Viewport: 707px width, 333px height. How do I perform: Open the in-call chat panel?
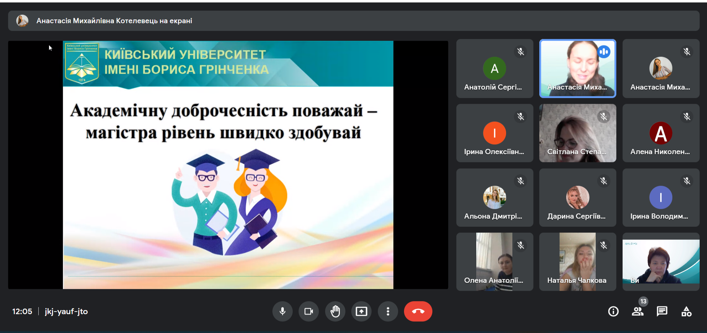pos(662,311)
